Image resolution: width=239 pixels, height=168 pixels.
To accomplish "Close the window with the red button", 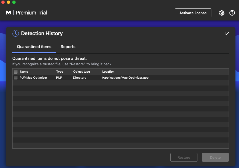I will point(3,2).
